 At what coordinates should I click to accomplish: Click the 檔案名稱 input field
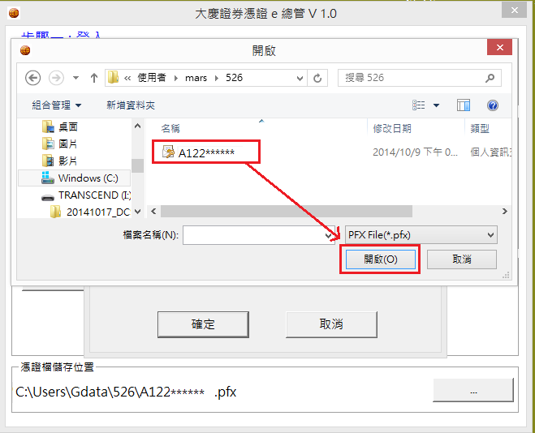253,234
